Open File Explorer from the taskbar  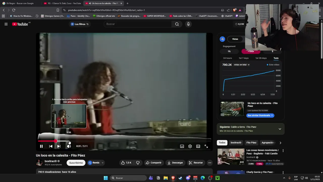pos(166,178)
